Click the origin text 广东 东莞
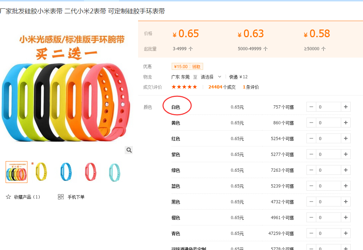The height and width of the screenshot is (250, 363). (x=180, y=77)
